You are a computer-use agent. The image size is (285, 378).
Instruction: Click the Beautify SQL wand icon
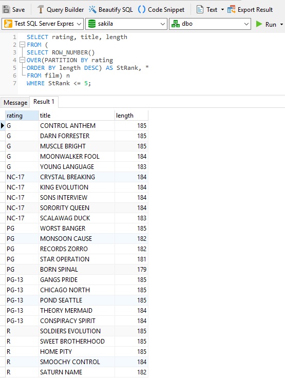92,10
